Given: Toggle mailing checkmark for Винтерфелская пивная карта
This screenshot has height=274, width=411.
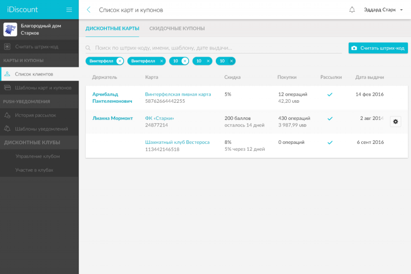Looking at the screenshot, I should (330, 95).
